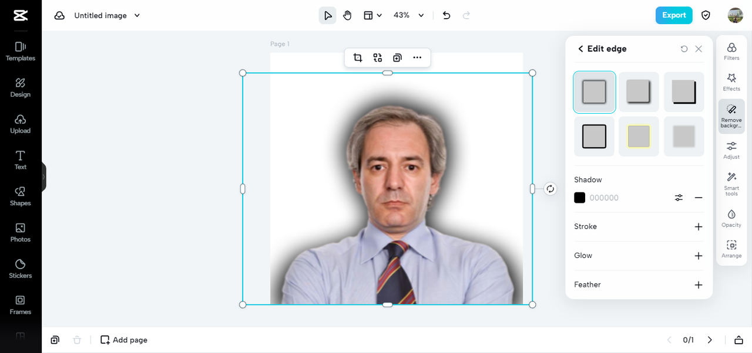Select the black stroke edge preset
The height and width of the screenshot is (353, 752).
(x=595, y=137)
